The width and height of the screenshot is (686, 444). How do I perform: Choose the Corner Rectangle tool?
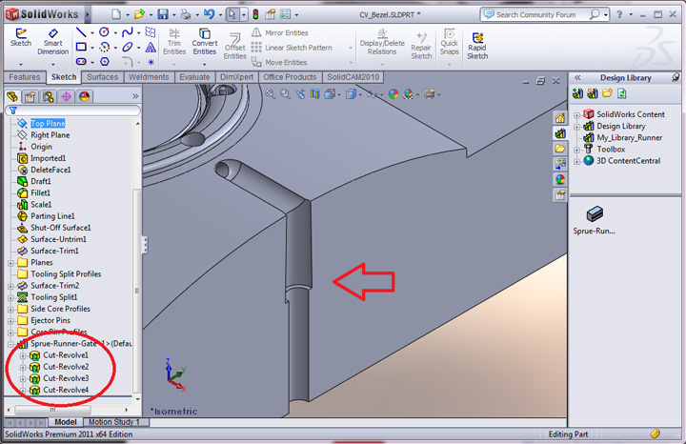(81, 47)
